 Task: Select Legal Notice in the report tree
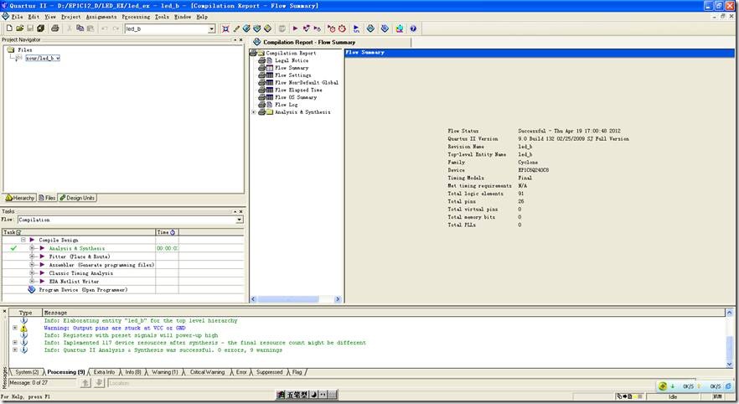[x=292, y=60]
